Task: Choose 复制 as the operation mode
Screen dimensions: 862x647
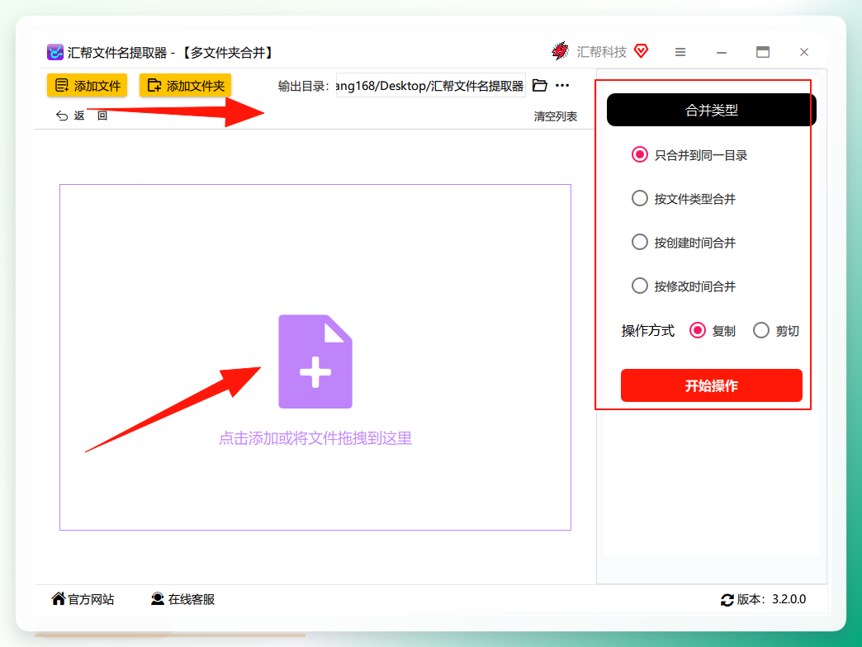Action: [713, 331]
